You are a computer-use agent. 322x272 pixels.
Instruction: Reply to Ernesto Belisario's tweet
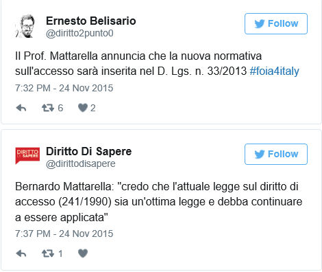[21, 108]
